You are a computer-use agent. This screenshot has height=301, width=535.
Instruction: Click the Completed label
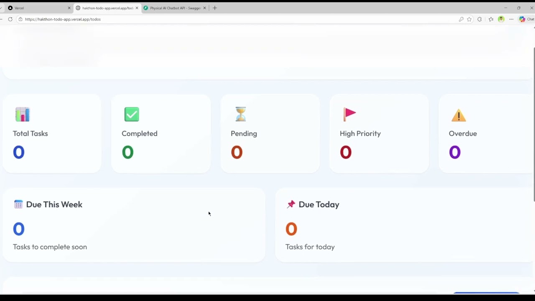click(140, 133)
